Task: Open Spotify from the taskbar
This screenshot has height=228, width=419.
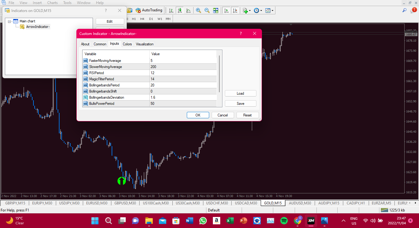Action: (x=284, y=221)
